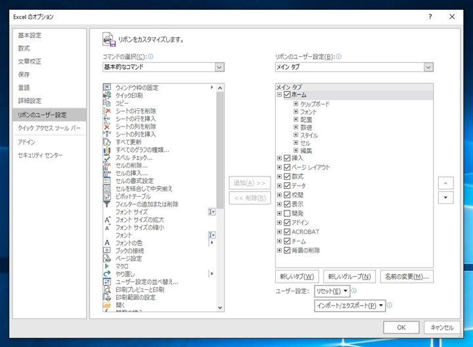This screenshot has width=473, height=347.
Task: Uncheck the ACROBAT tab checkbox
Action: click(x=287, y=232)
